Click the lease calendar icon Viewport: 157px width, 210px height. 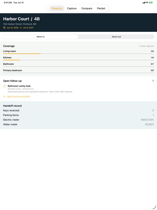point(4,28)
